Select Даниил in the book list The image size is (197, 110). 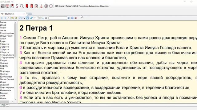click(x=4, y=93)
